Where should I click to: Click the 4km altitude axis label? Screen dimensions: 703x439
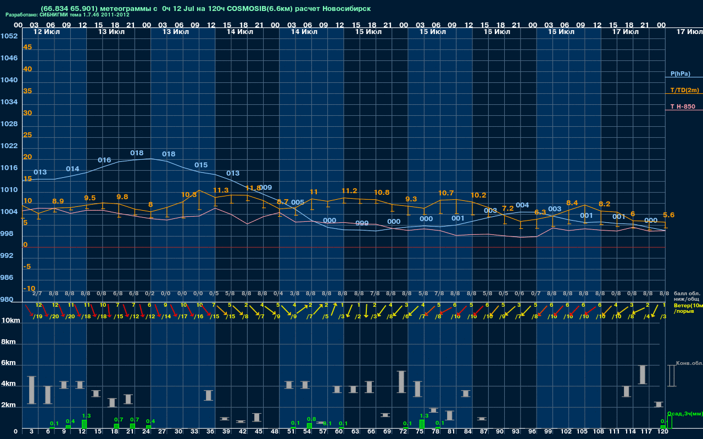click(x=9, y=385)
